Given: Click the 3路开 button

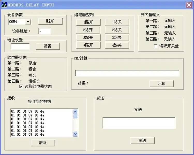Looking at the screenshot, I should click(88, 37).
